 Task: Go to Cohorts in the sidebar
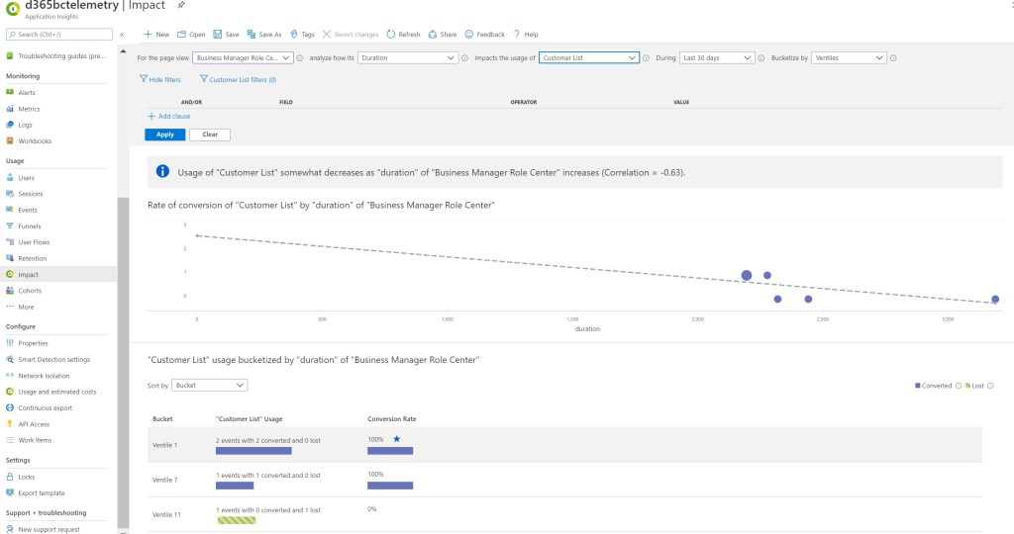30,291
